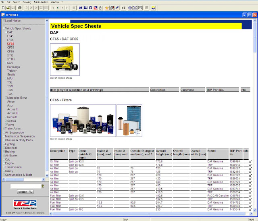
Task: Click the refresh circular arrow icon
Action: [124, 8]
